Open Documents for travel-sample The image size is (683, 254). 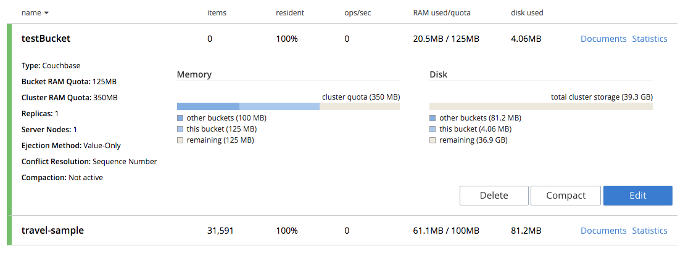[603, 231]
